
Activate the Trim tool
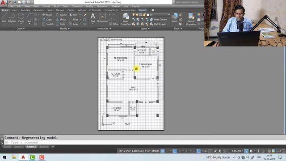point(73,15)
